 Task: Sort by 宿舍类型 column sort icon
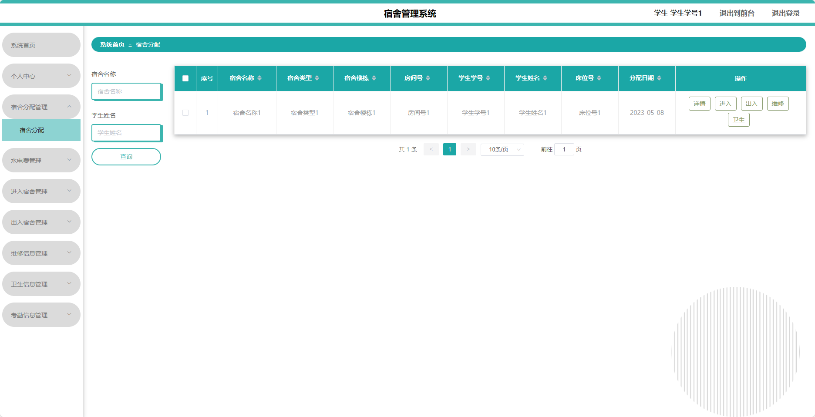(317, 78)
